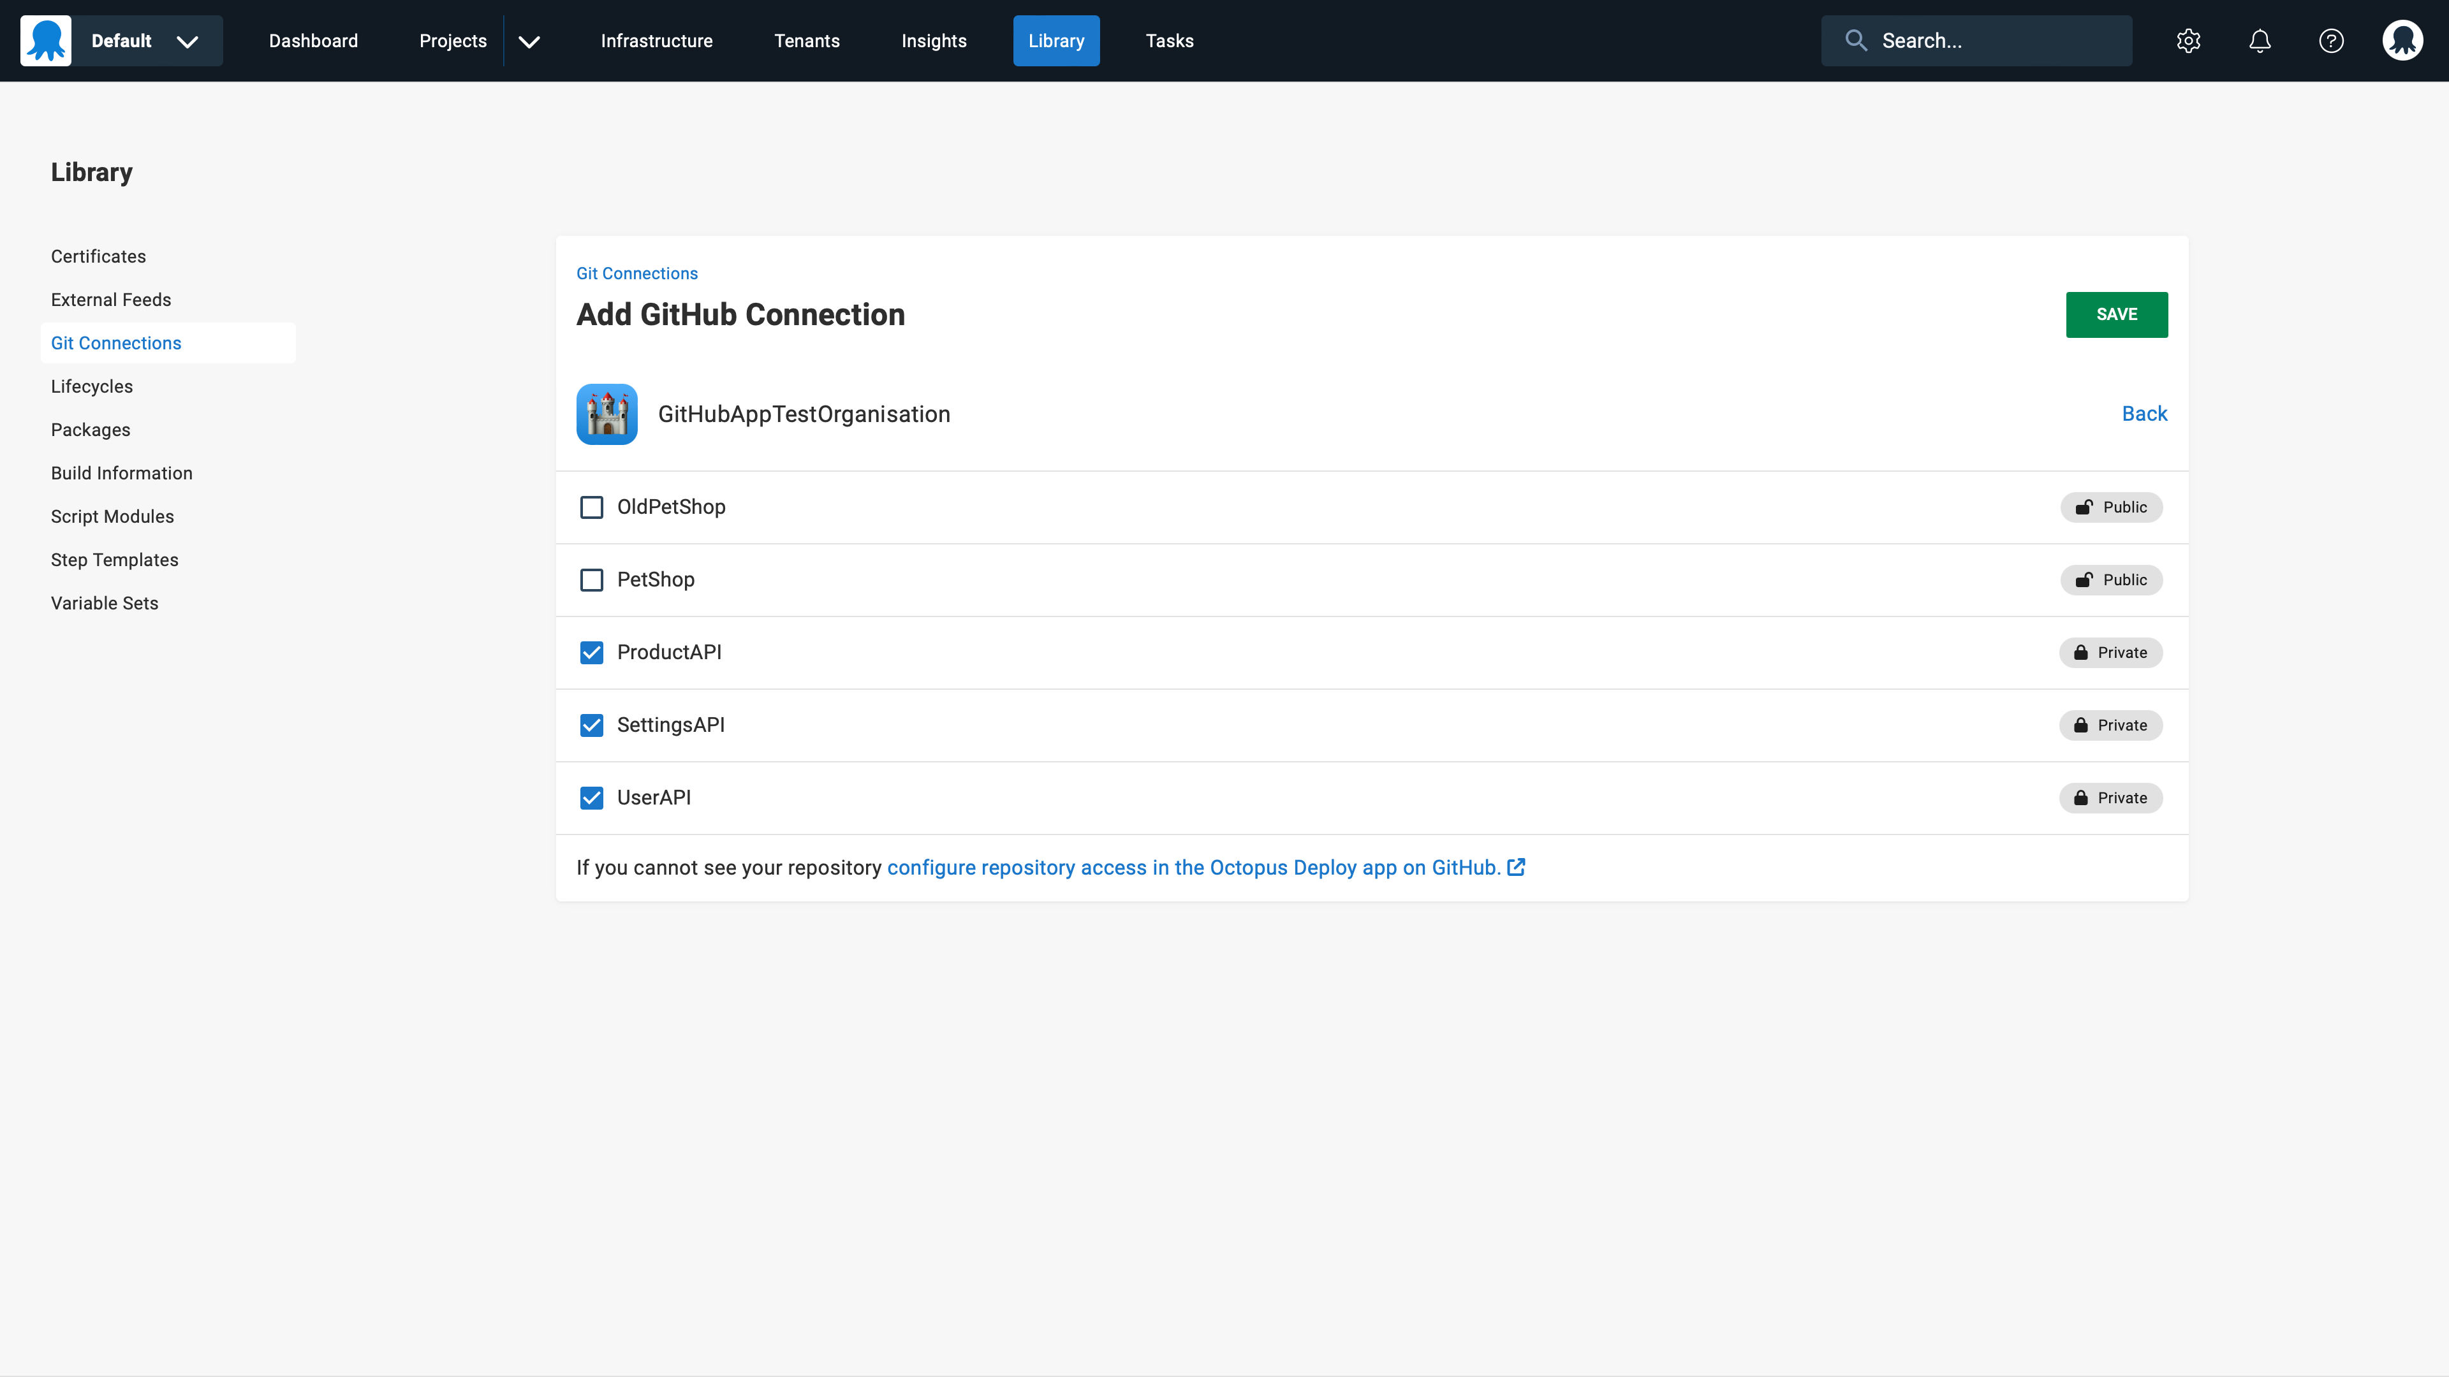Click the help question mark icon
This screenshot has width=2449, height=1377.
pos(2331,41)
